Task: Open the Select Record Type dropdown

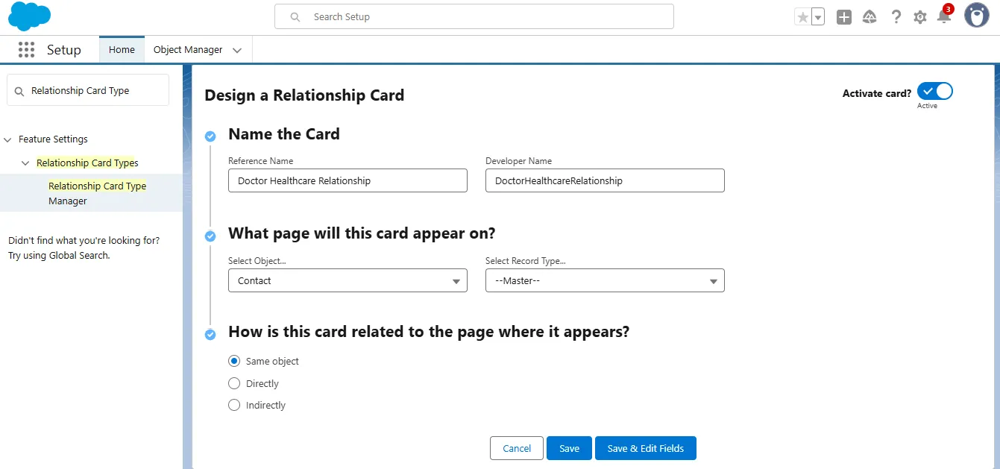Action: 605,281
